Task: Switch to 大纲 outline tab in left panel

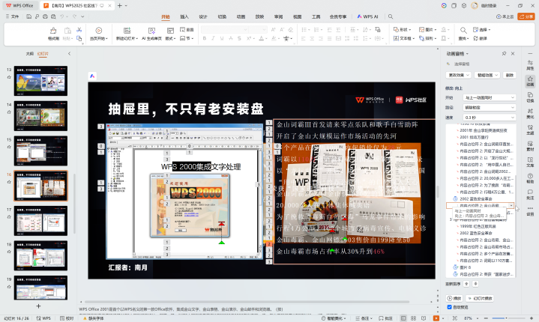Action: tap(30, 54)
